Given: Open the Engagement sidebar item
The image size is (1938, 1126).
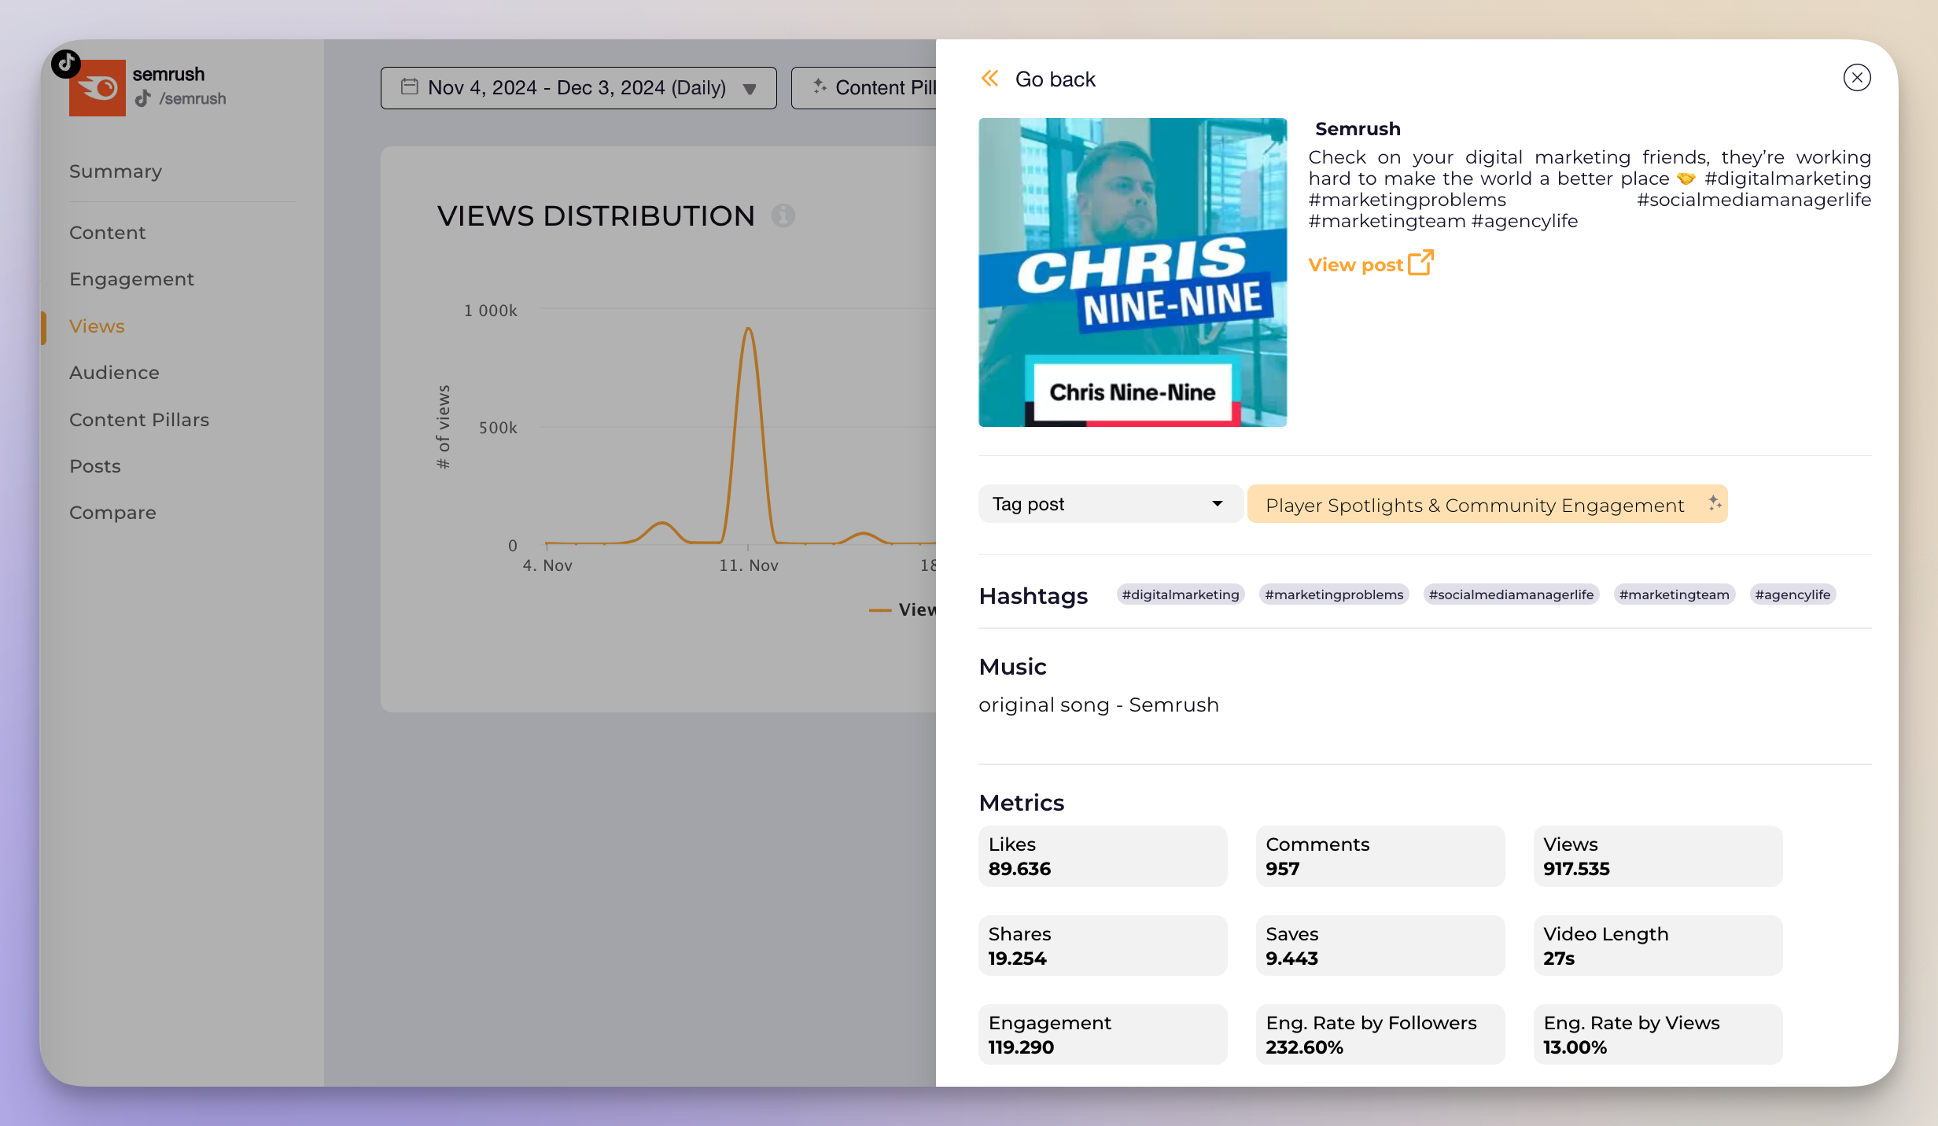Looking at the screenshot, I should tap(131, 279).
